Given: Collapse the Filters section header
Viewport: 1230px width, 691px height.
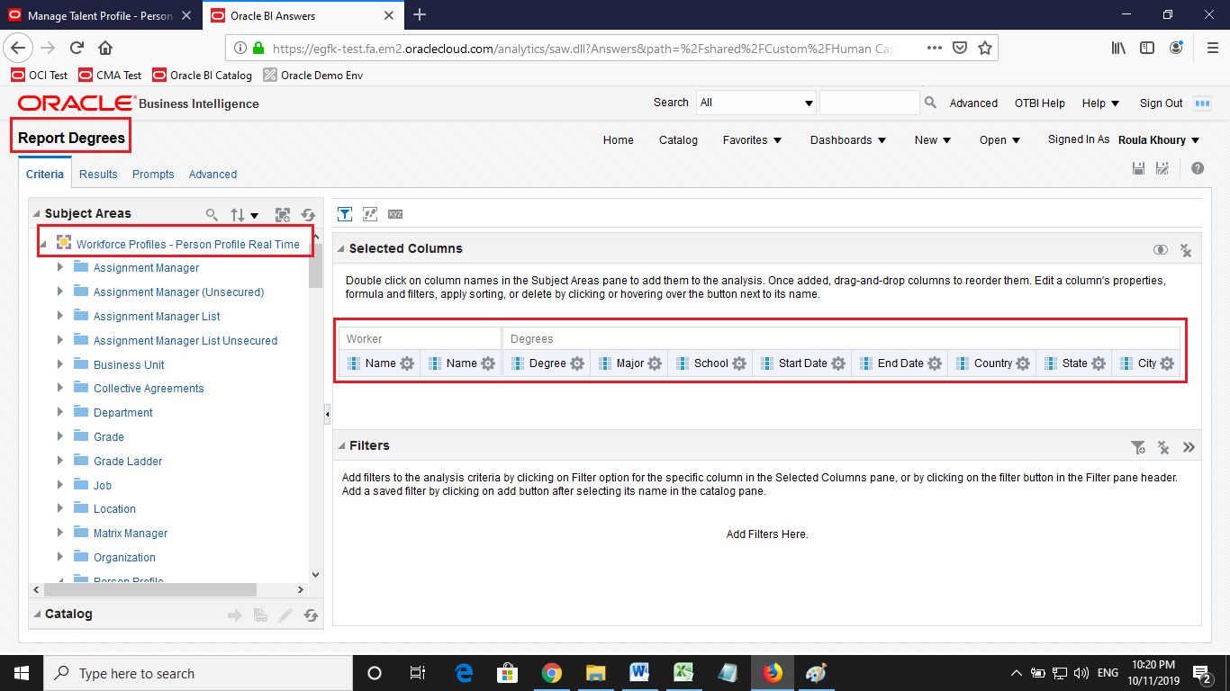Looking at the screenshot, I should pos(340,445).
